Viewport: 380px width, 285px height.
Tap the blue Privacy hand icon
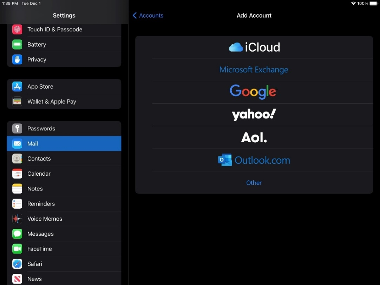point(17,59)
